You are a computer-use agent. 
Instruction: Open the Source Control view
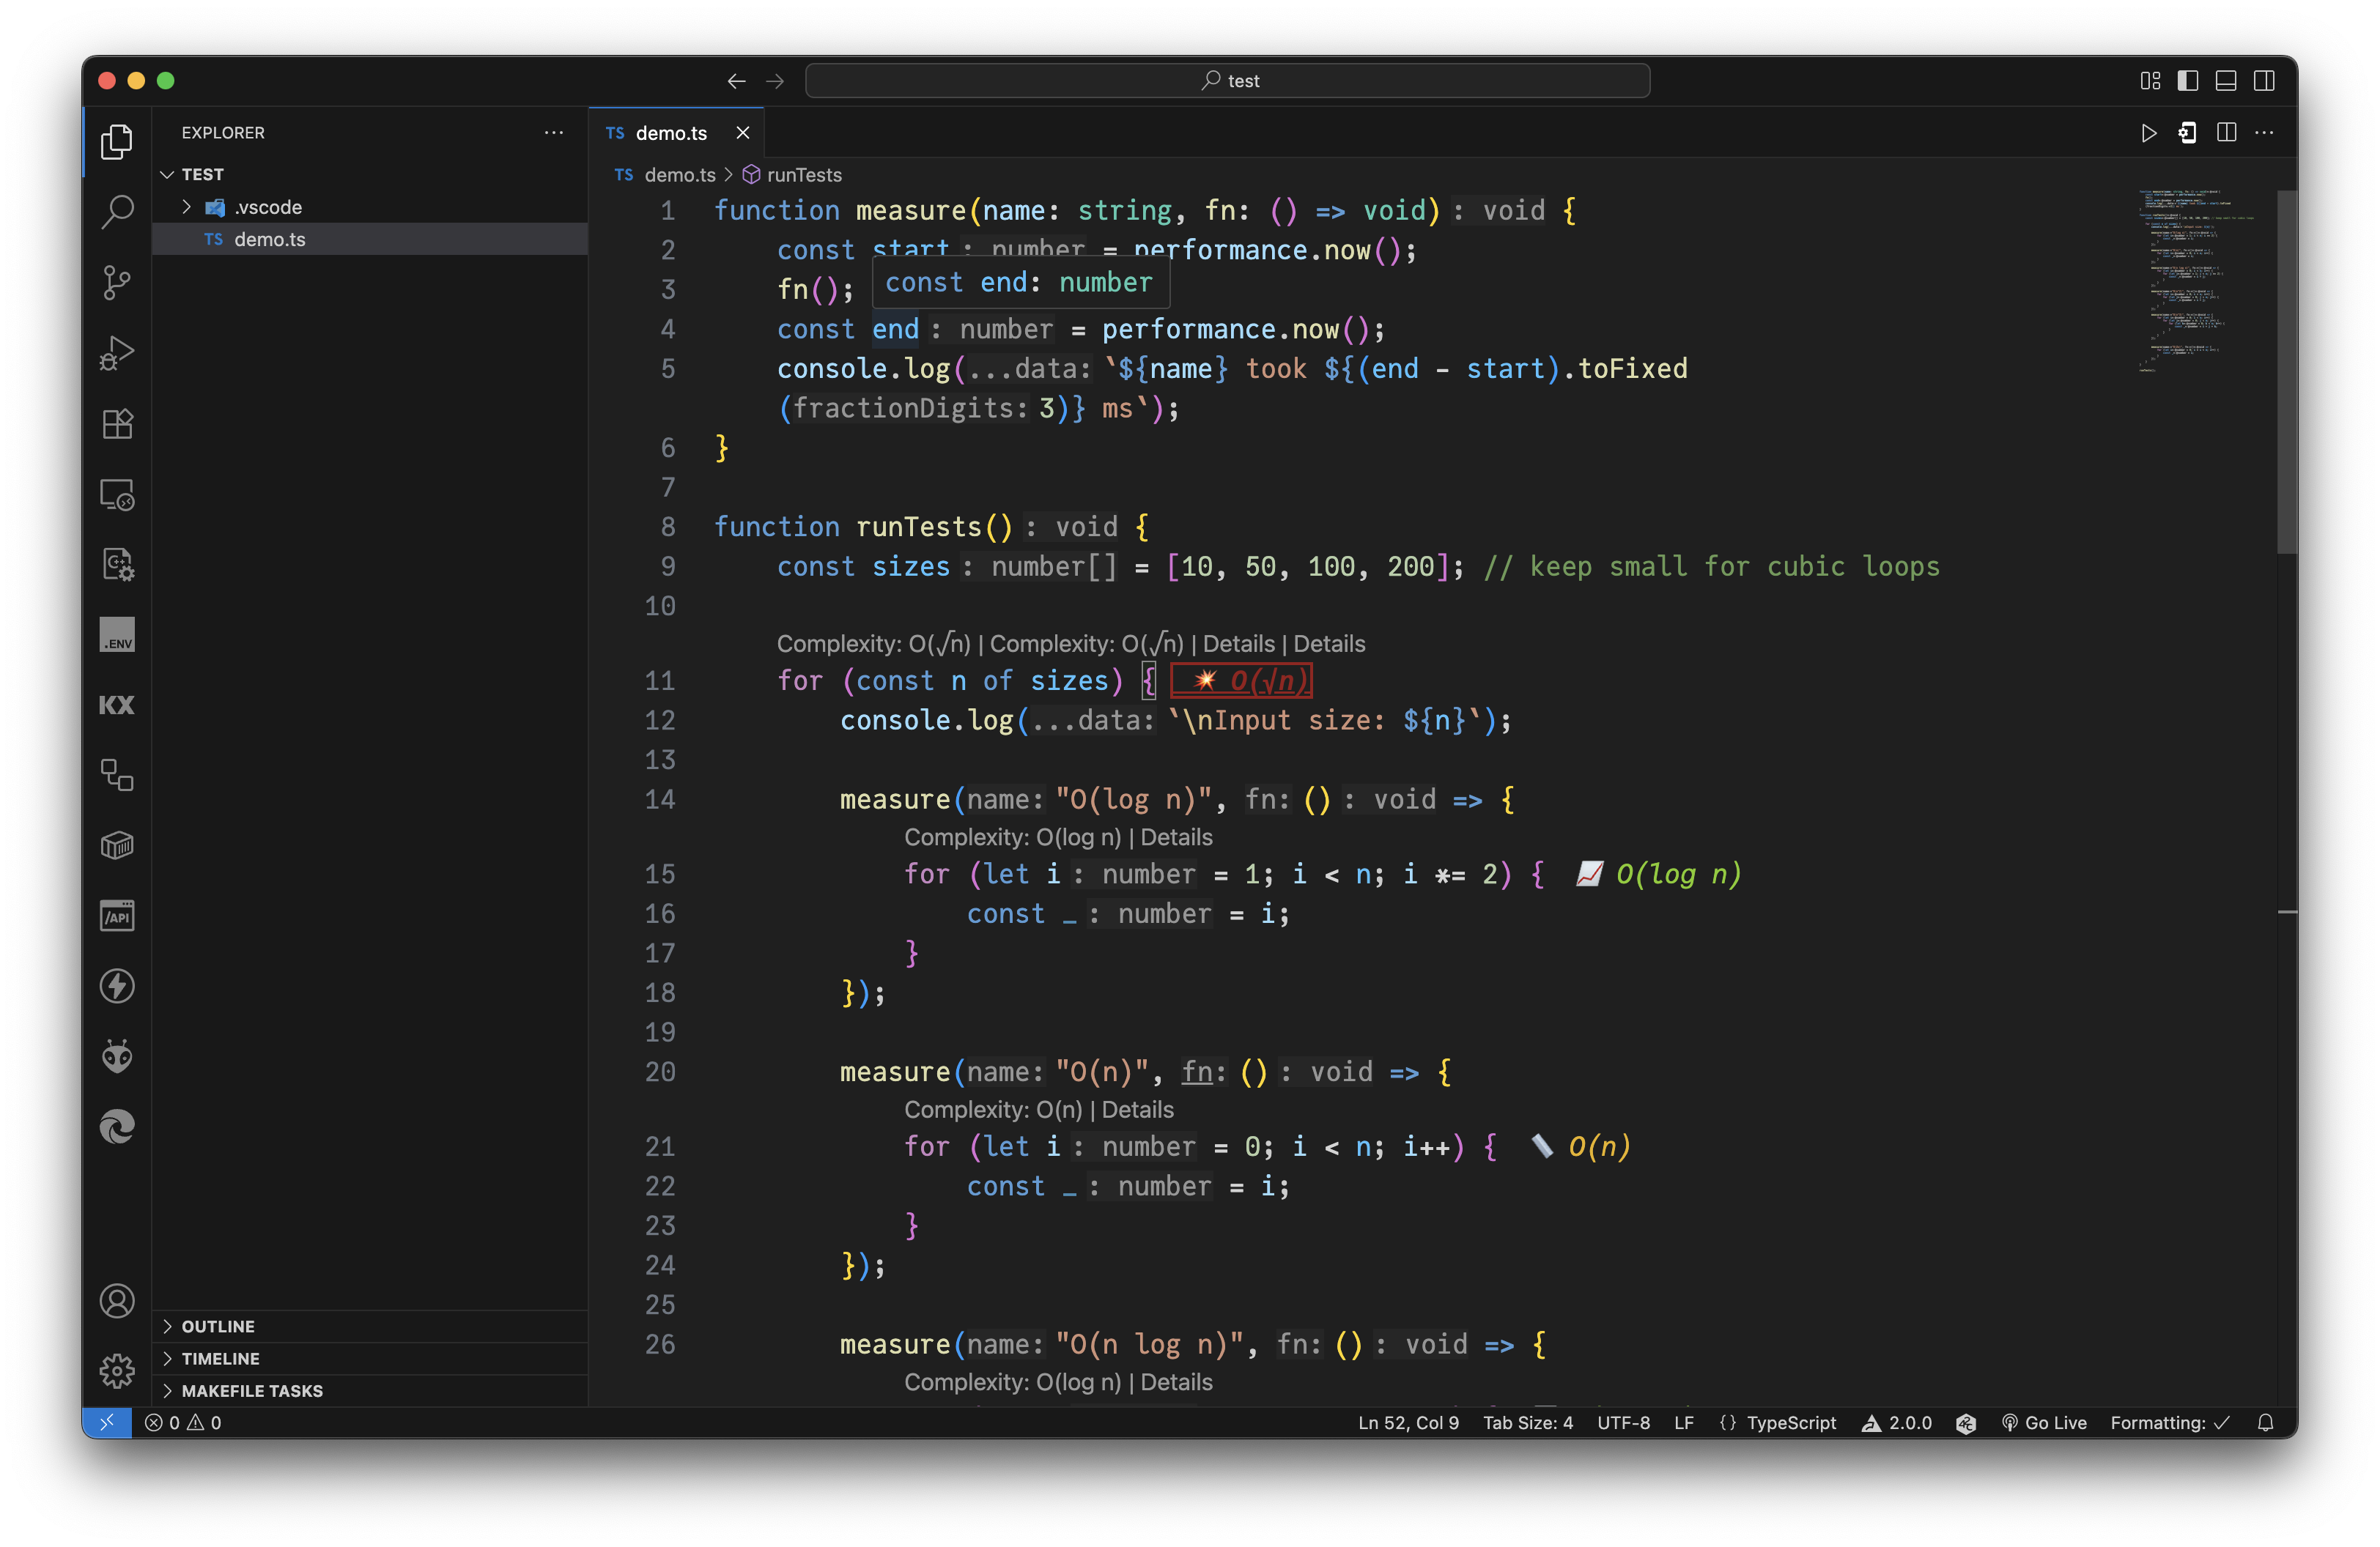click(x=117, y=282)
